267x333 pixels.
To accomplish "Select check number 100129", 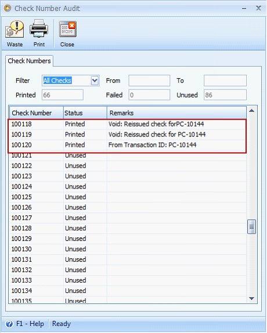I will pyautogui.click(x=21, y=238).
